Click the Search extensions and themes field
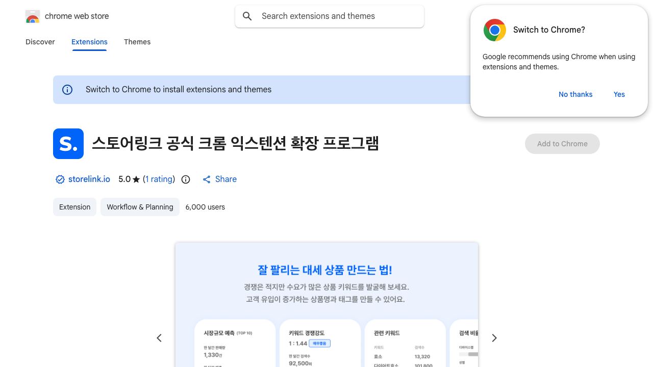Image resolution: width=653 pixels, height=367 pixels. (x=330, y=16)
